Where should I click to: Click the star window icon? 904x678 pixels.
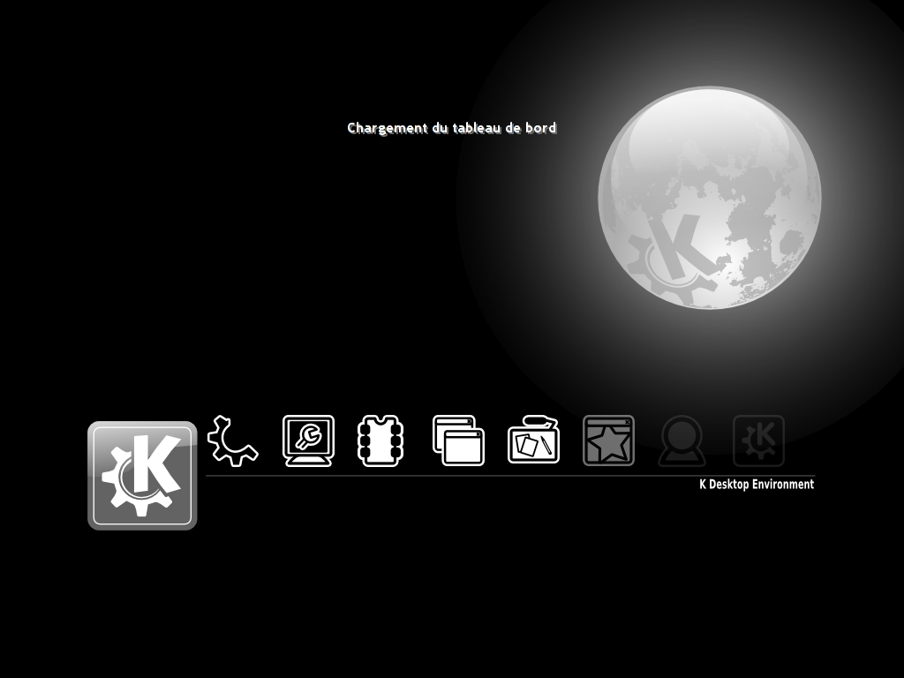click(x=609, y=441)
